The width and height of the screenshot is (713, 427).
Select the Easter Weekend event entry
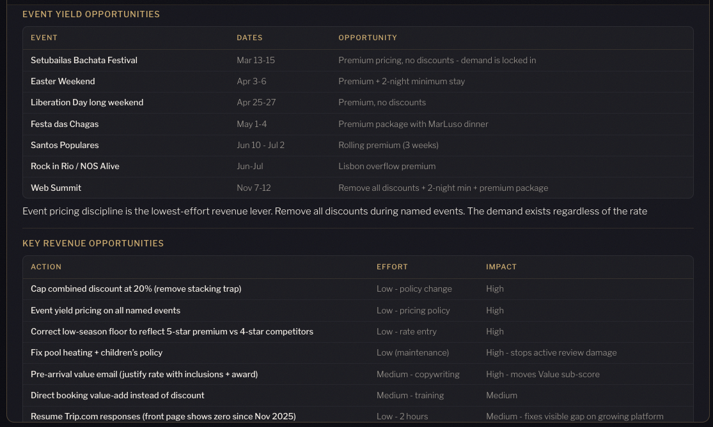(x=63, y=81)
